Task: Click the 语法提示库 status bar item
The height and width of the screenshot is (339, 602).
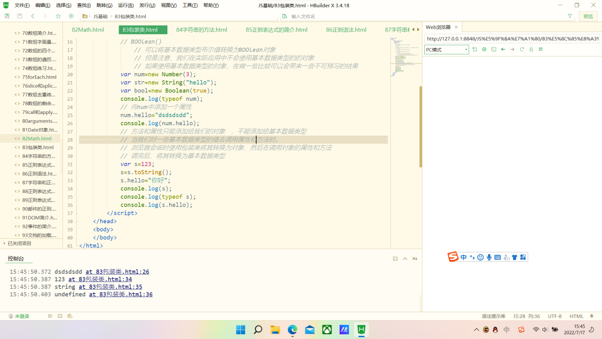Action: (494, 316)
